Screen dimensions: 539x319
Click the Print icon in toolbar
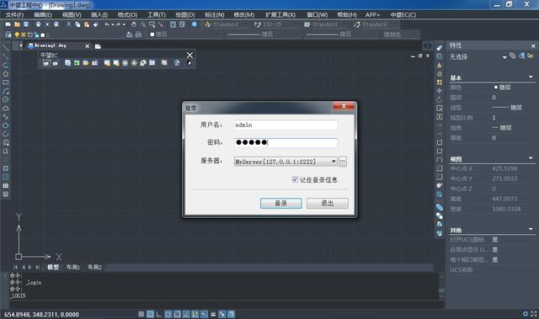38,24
